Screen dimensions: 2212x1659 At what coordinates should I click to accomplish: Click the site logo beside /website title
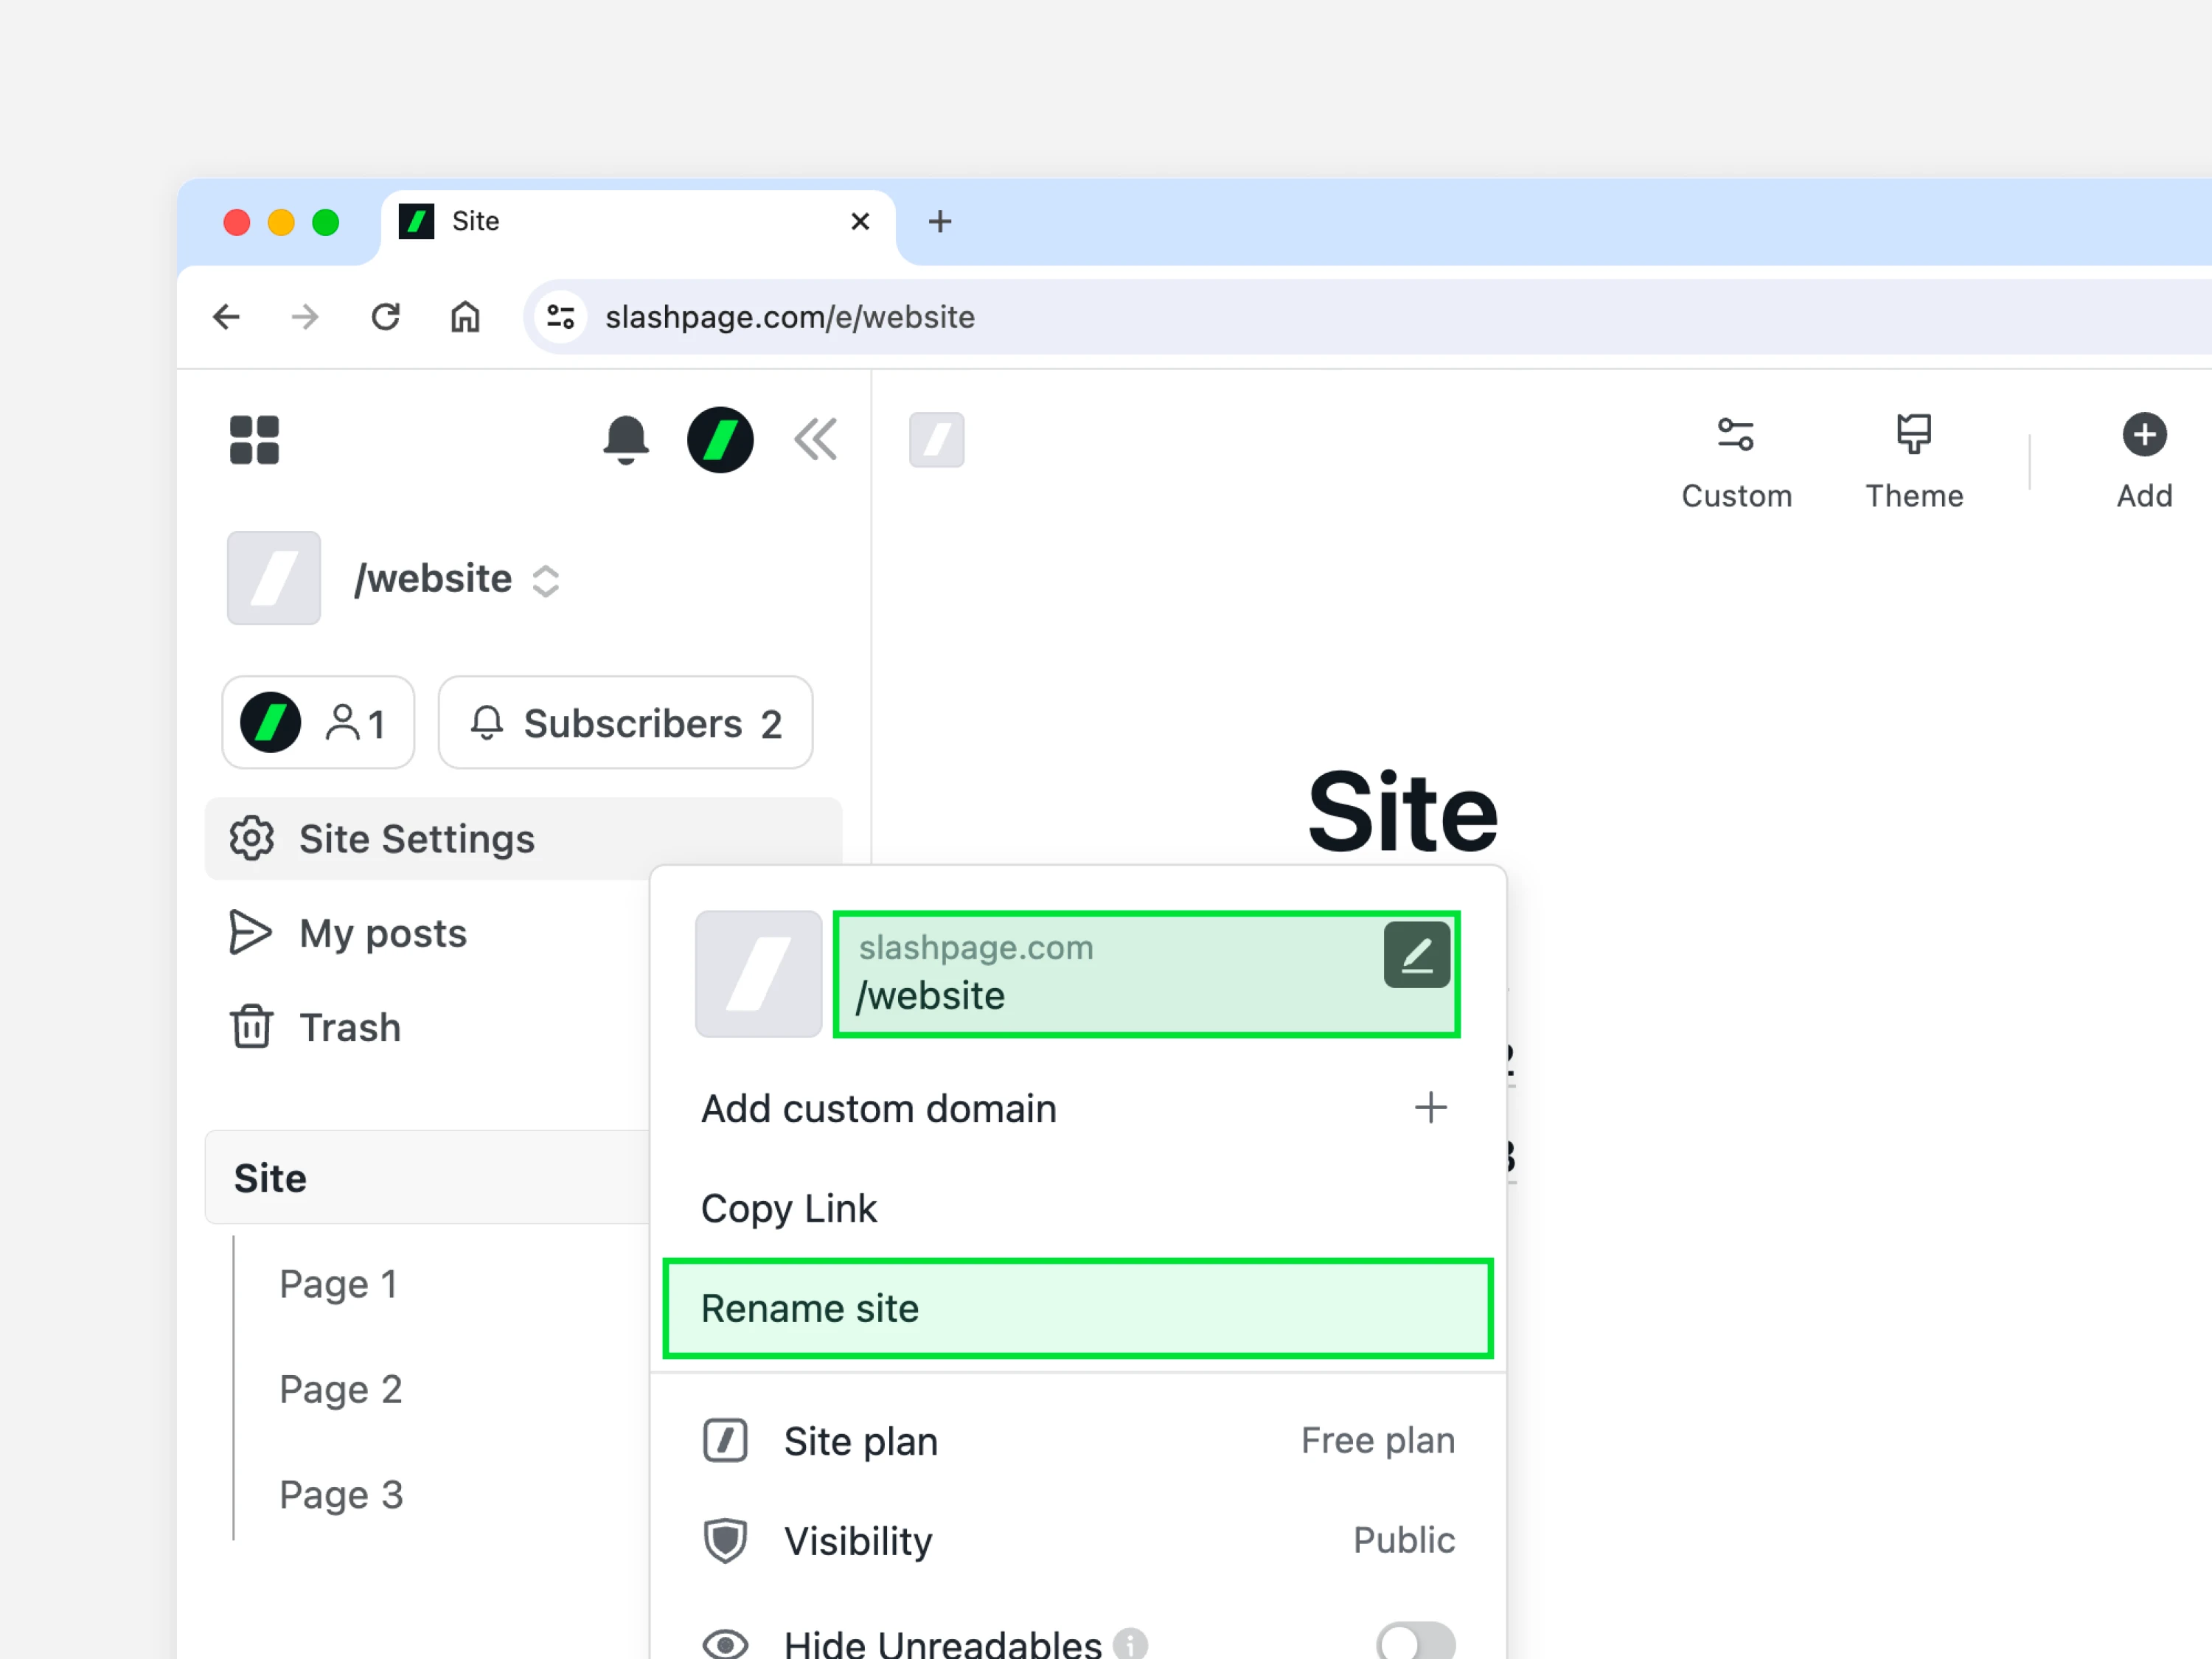coord(274,578)
